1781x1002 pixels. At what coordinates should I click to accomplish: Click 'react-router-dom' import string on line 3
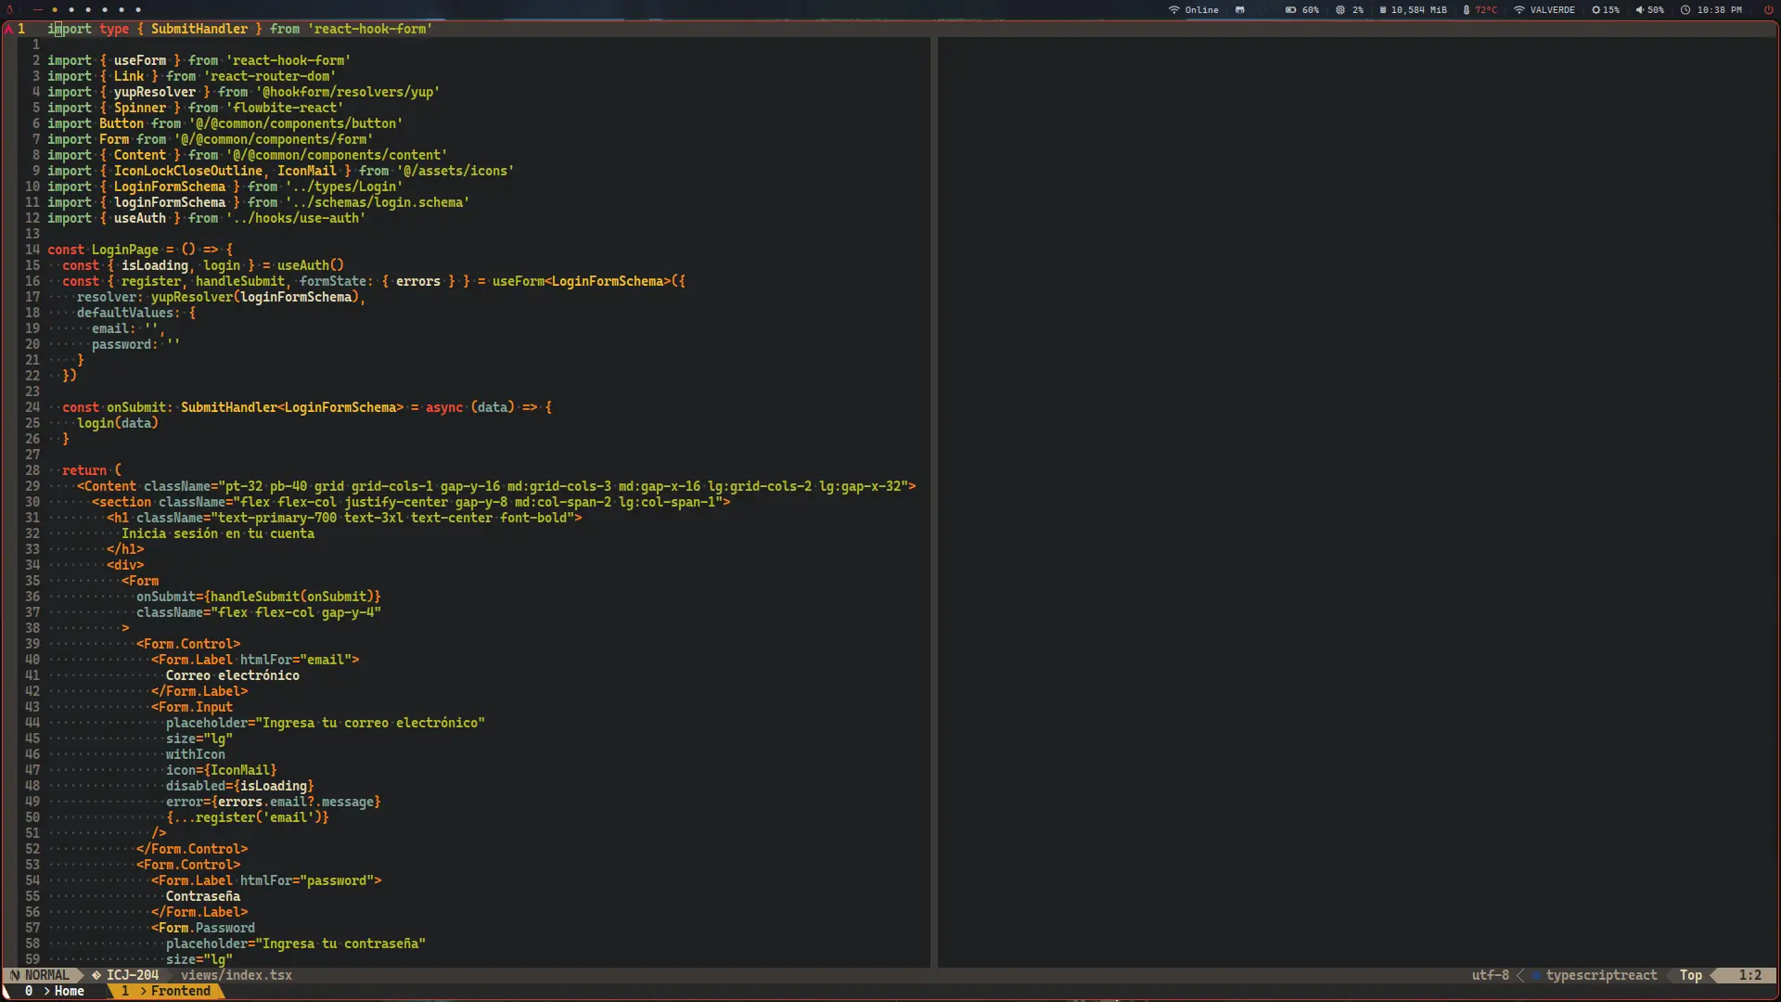[x=270, y=76]
